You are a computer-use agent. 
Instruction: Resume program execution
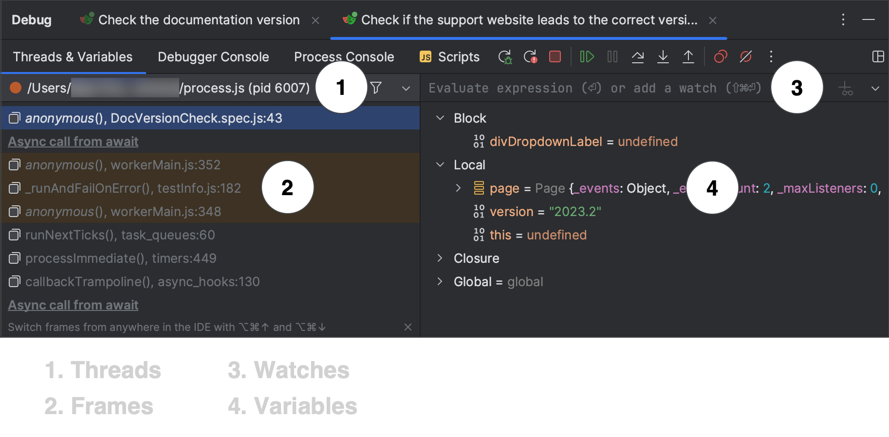point(587,56)
